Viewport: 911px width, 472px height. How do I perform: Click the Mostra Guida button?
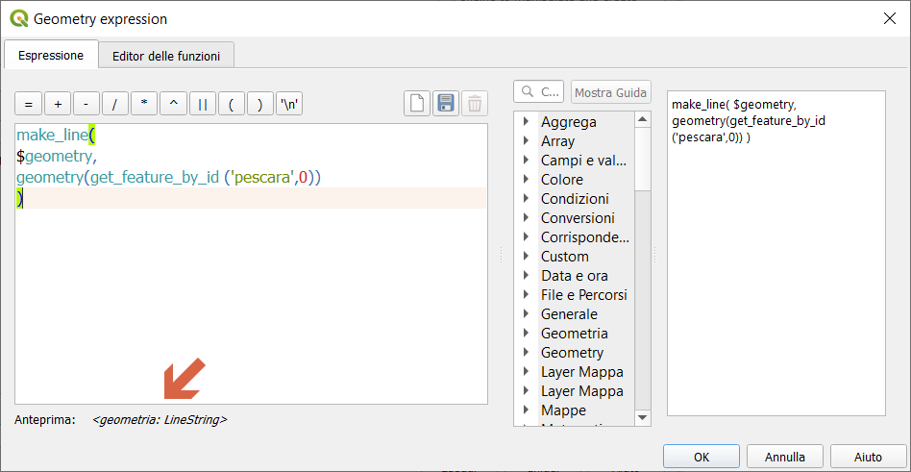point(610,92)
